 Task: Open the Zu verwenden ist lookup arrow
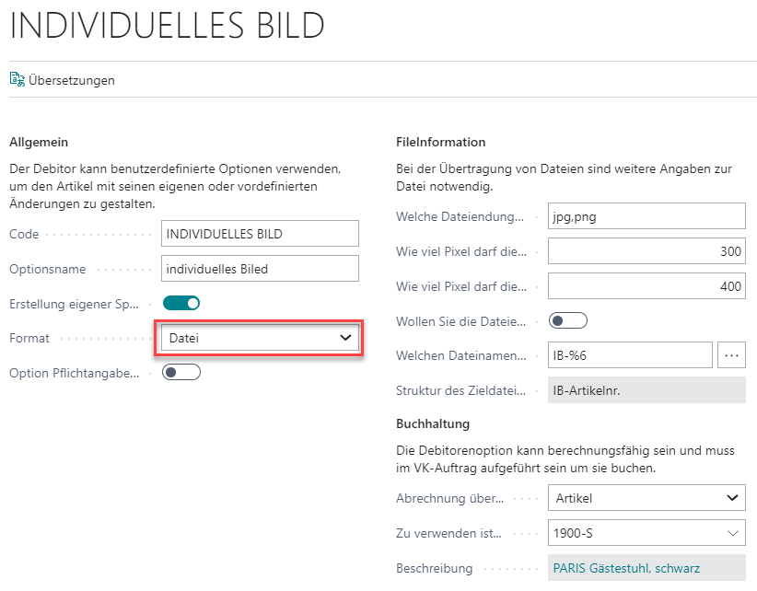[733, 533]
